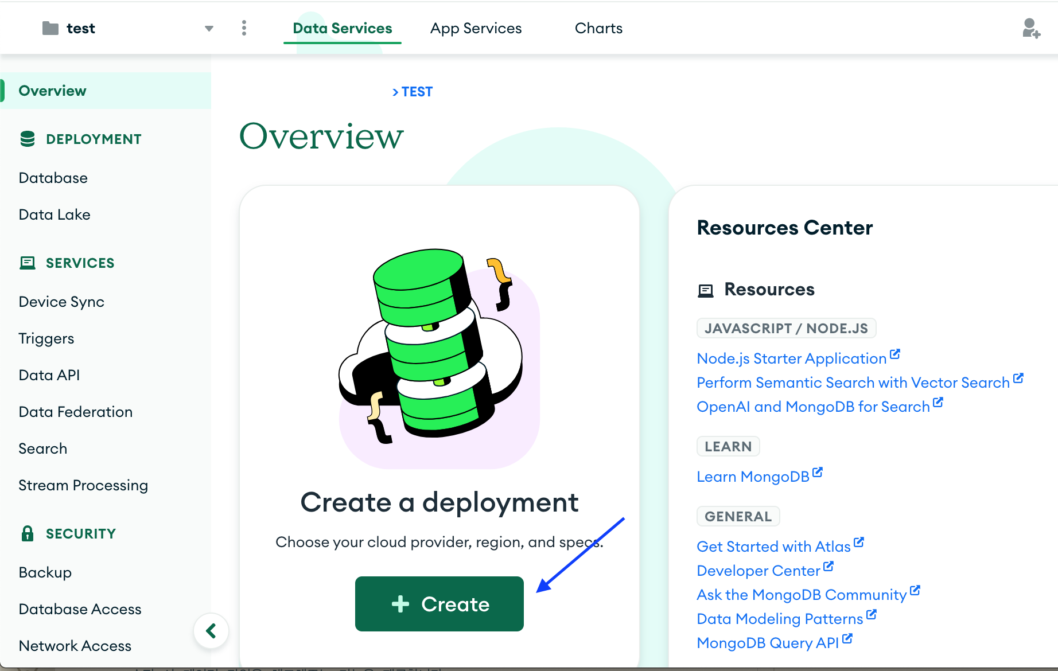Click the SECURITY section header text

(81, 534)
